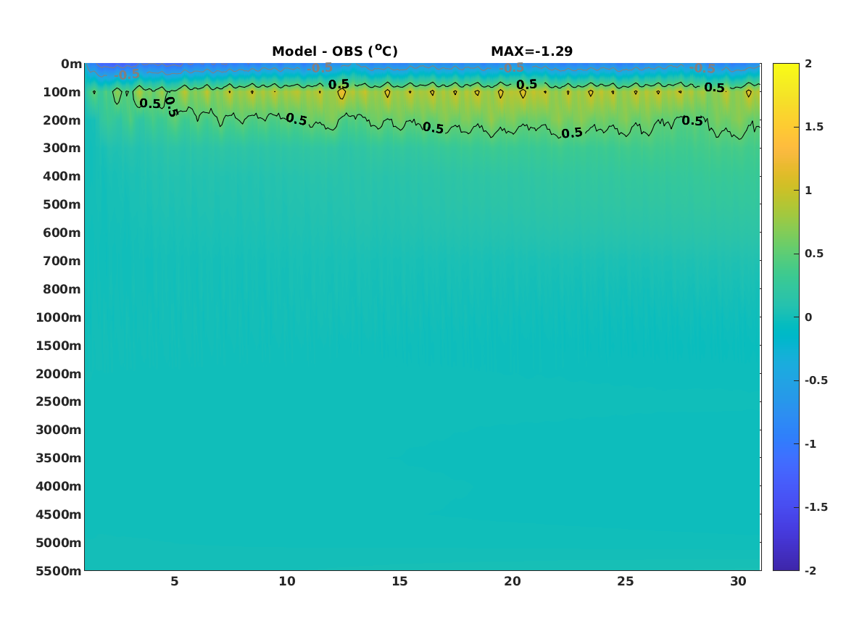Click the colorbar label '-1'
The image size is (846, 634).
pos(810,443)
